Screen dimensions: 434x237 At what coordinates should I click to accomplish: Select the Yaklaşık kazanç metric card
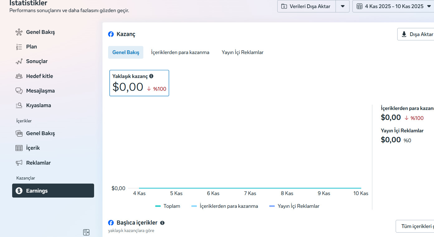[139, 83]
